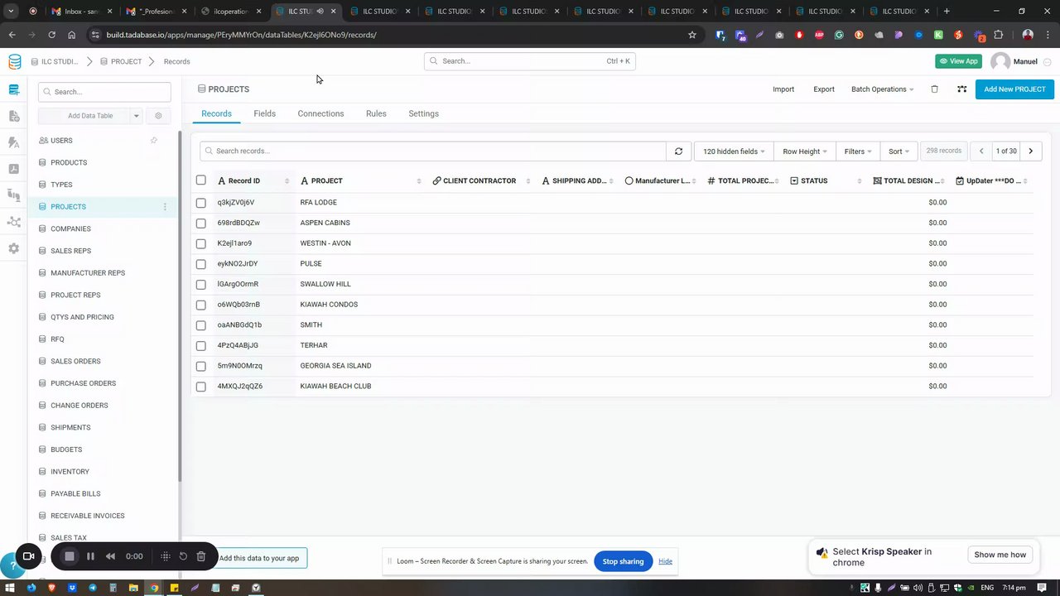Click the star icon next to USERS
This screenshot has height=596, width=1060.
tap(153, 141)
